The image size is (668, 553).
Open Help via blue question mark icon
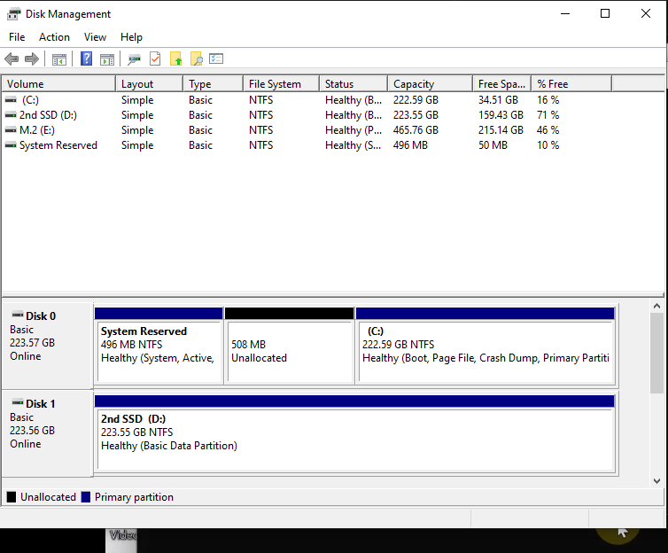click(x=86, y=59)
